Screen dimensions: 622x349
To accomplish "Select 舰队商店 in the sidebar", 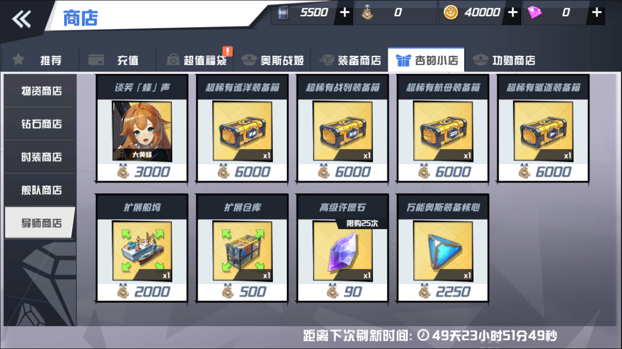I will (39, 190).
